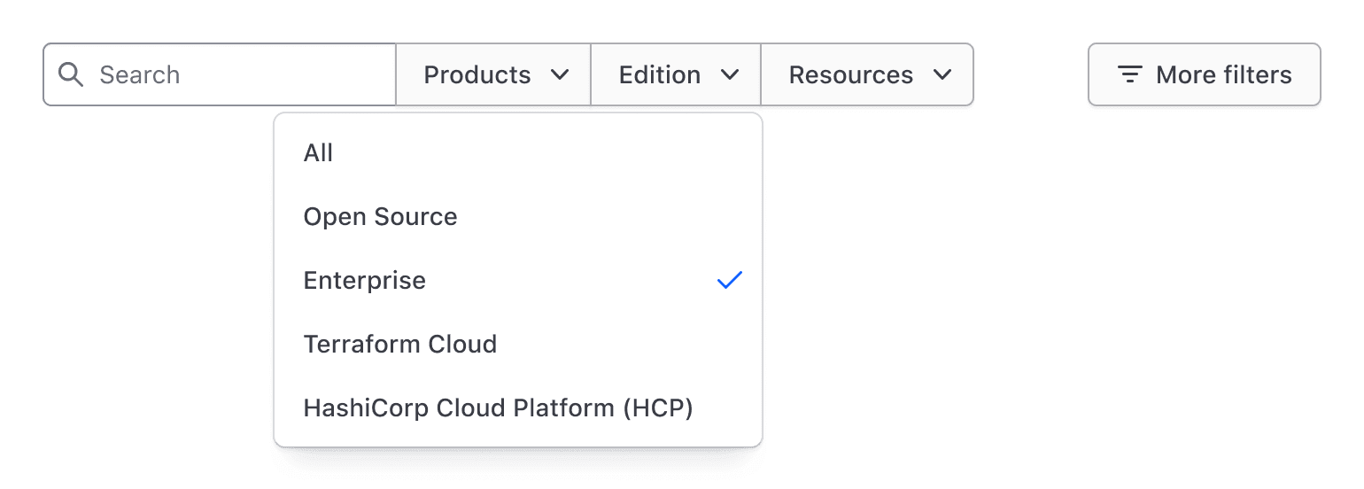This screenshot has width=1364, height=489.
Task: Open the Products filter dropdown
Action: coord(493,75)
